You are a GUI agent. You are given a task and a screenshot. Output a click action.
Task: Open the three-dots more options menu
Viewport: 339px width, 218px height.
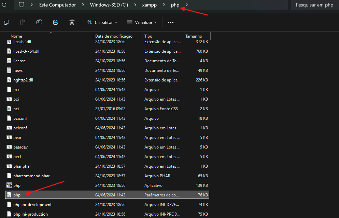click(171, 22)
